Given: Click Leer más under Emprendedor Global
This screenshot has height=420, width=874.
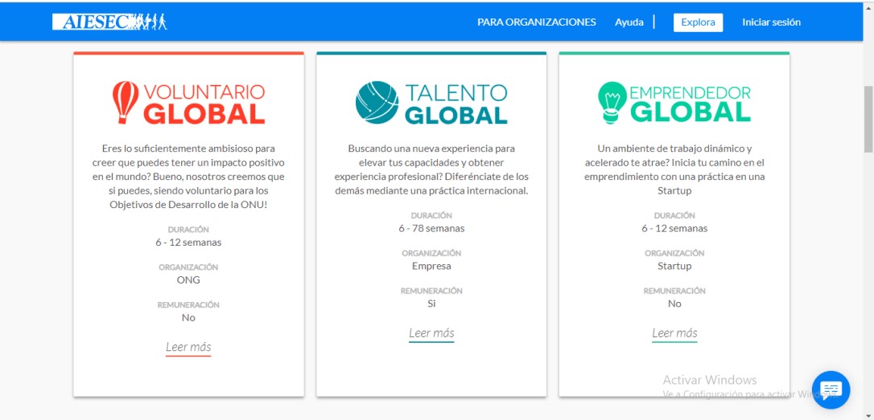Looking at the screenshot, I should 674,333.
